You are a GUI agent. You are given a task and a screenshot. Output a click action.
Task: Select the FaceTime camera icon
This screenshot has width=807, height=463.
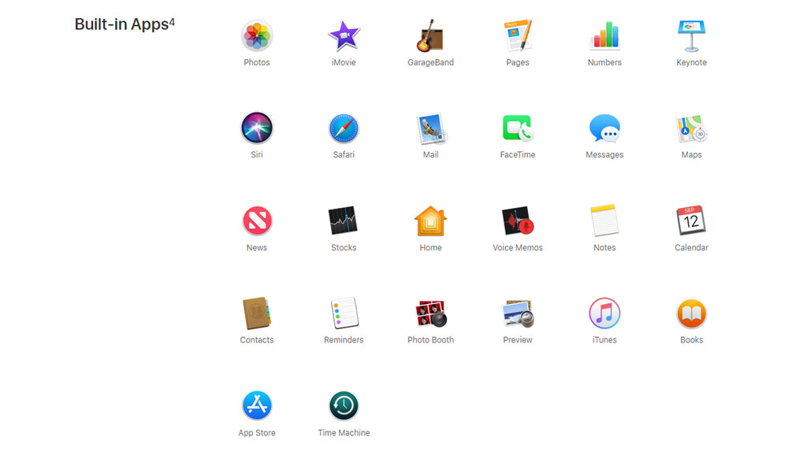[x=518, y=128]
